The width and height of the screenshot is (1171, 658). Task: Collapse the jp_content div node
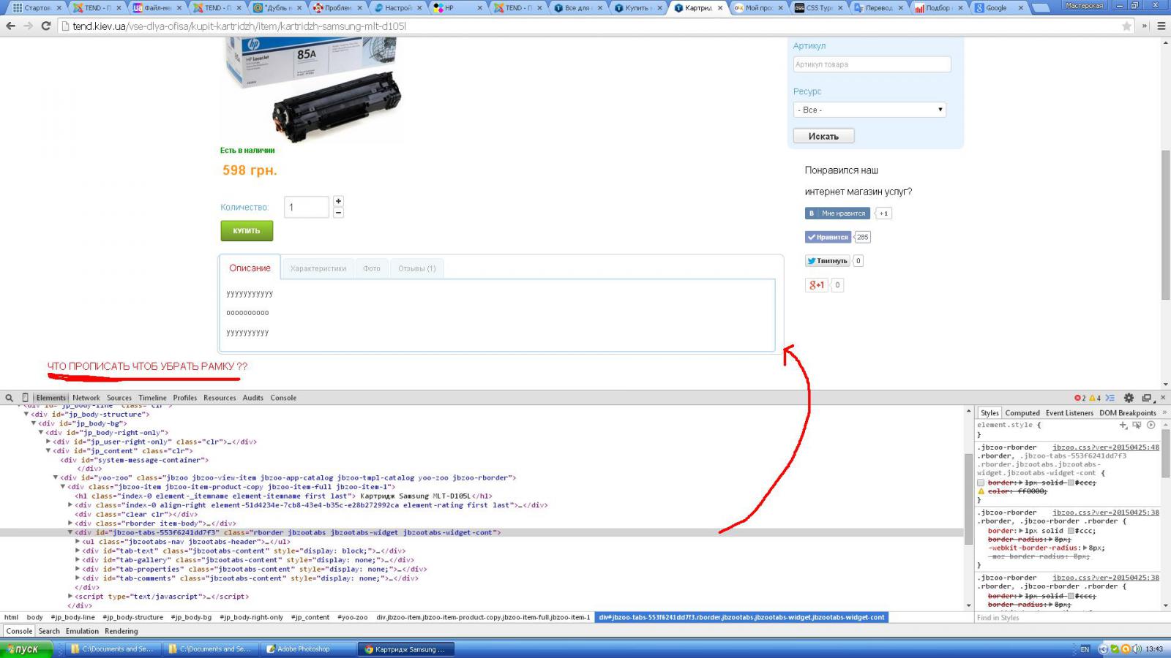48,451
